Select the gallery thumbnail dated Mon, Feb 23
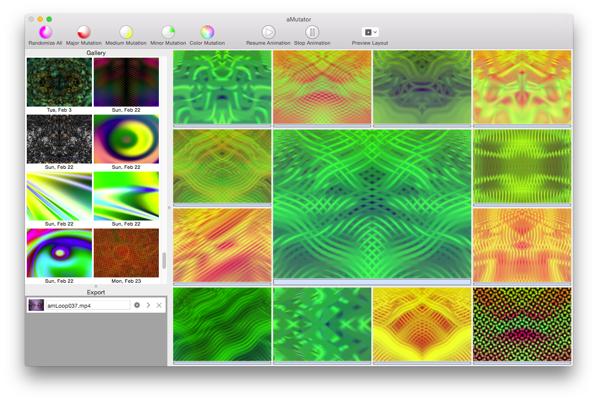This screenshot has width=598, height=402. 126,253
